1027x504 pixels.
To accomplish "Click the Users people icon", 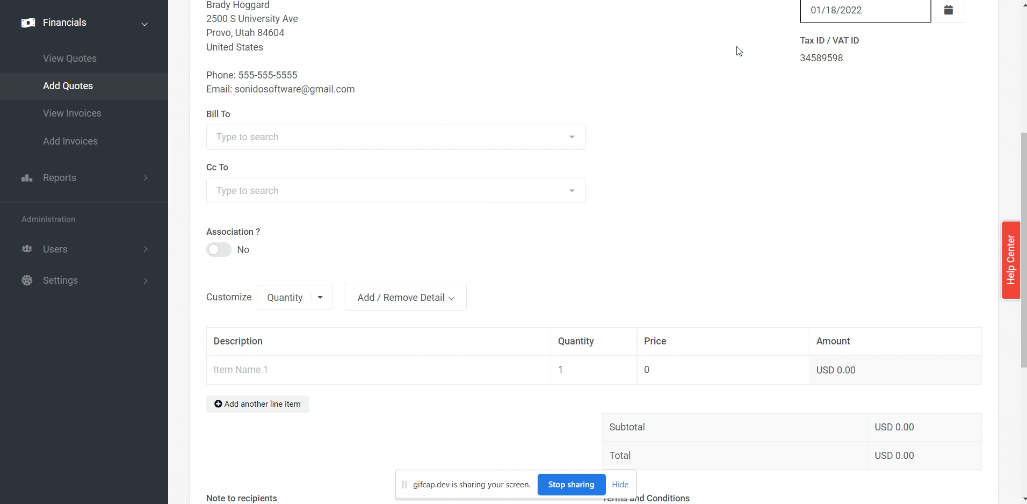I will pos(27,249).
